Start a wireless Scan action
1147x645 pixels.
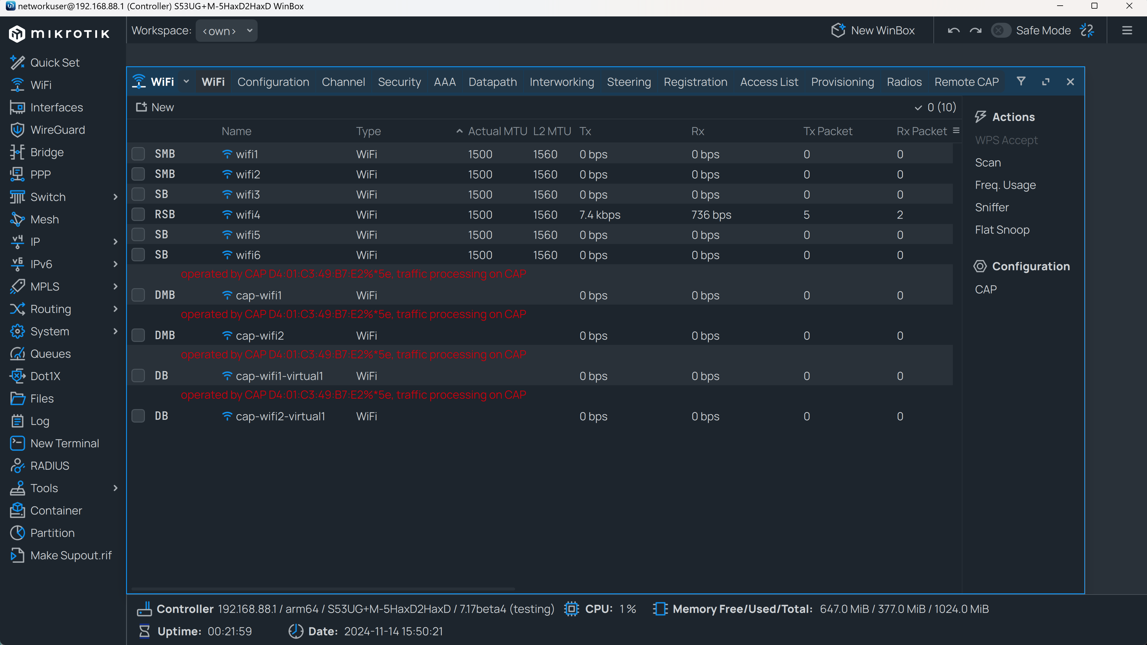988,162
